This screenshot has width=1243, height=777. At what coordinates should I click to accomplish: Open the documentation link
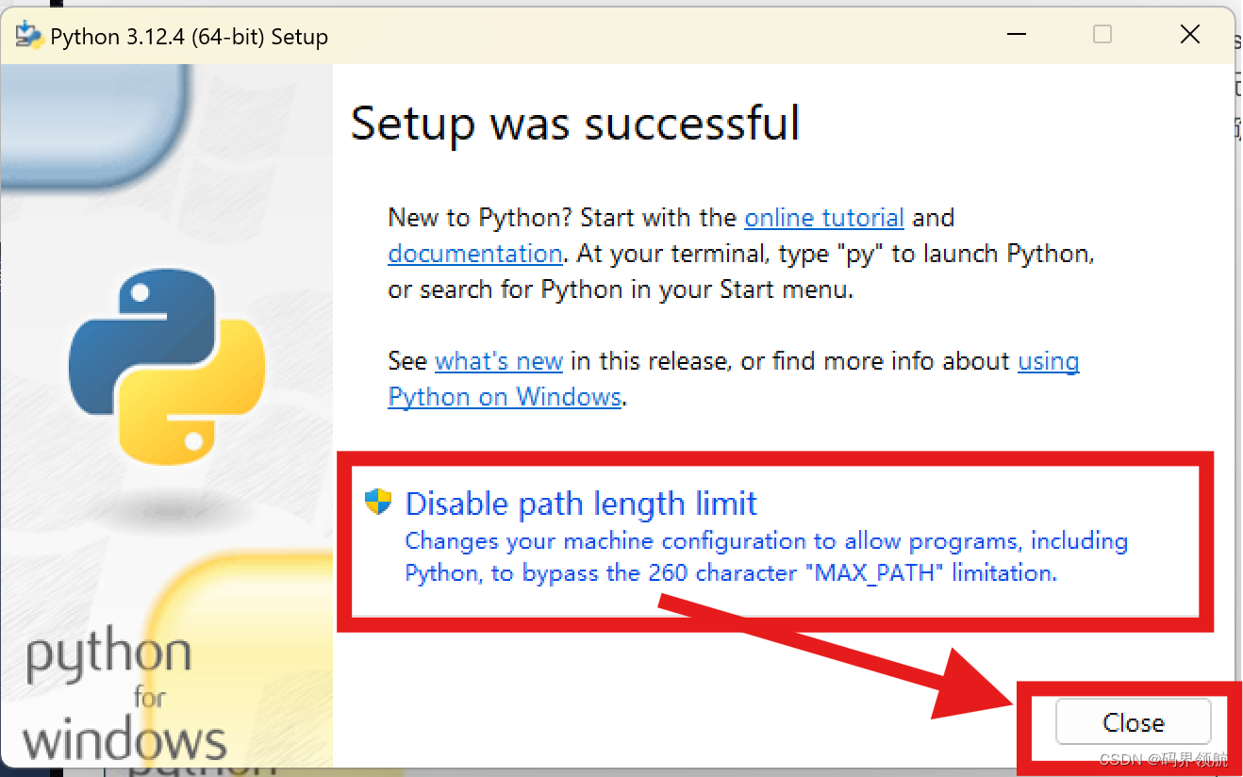click(x=475, y=254)
